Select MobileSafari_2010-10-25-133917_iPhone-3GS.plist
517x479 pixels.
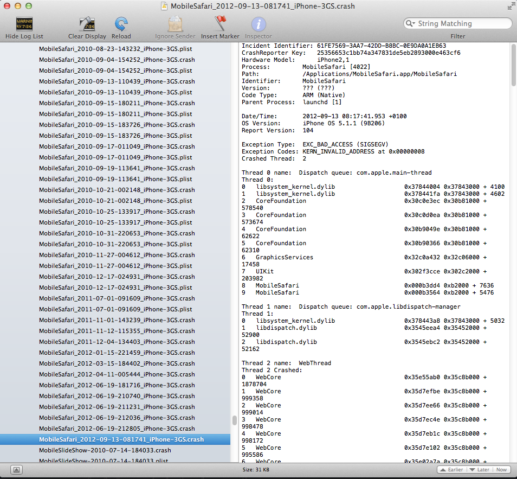(x=115, y=222)
